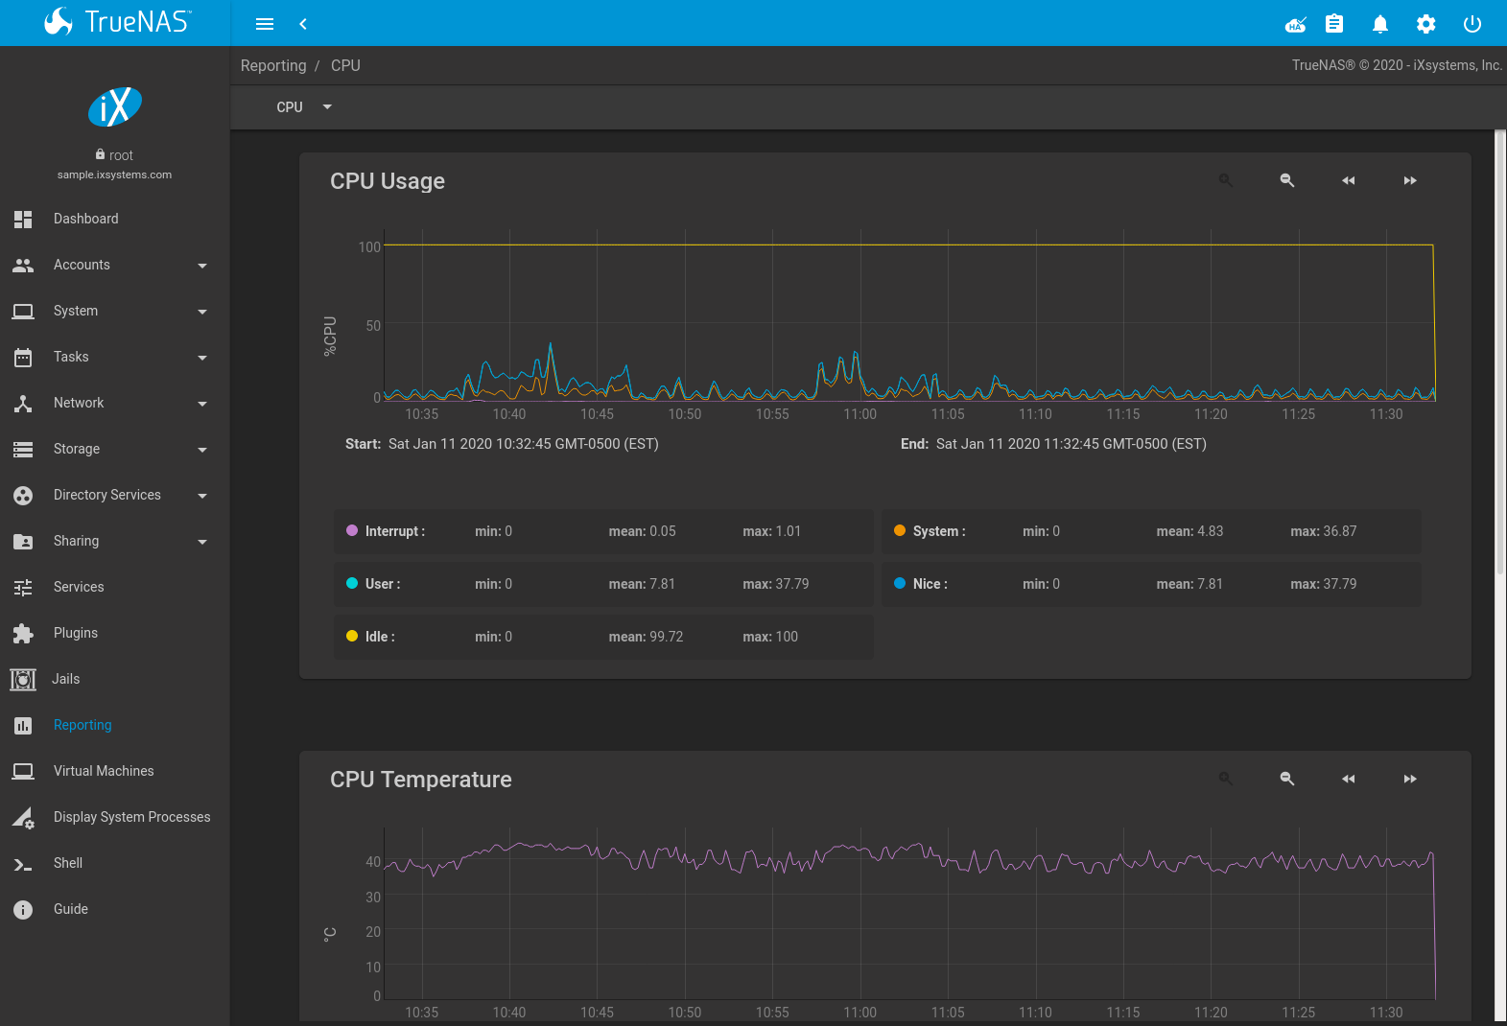This screenshot has width=1507, height=1026.
Task: Expand the System menu arrow
Action: (x=202, y=312)
